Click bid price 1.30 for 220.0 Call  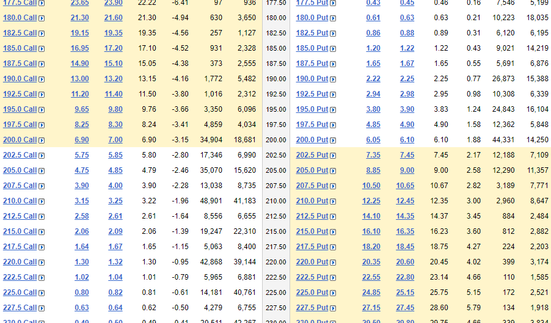coord(82,262)
